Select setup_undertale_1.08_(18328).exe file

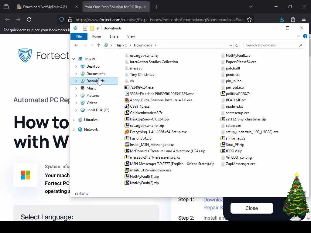[x=250, y=132]
